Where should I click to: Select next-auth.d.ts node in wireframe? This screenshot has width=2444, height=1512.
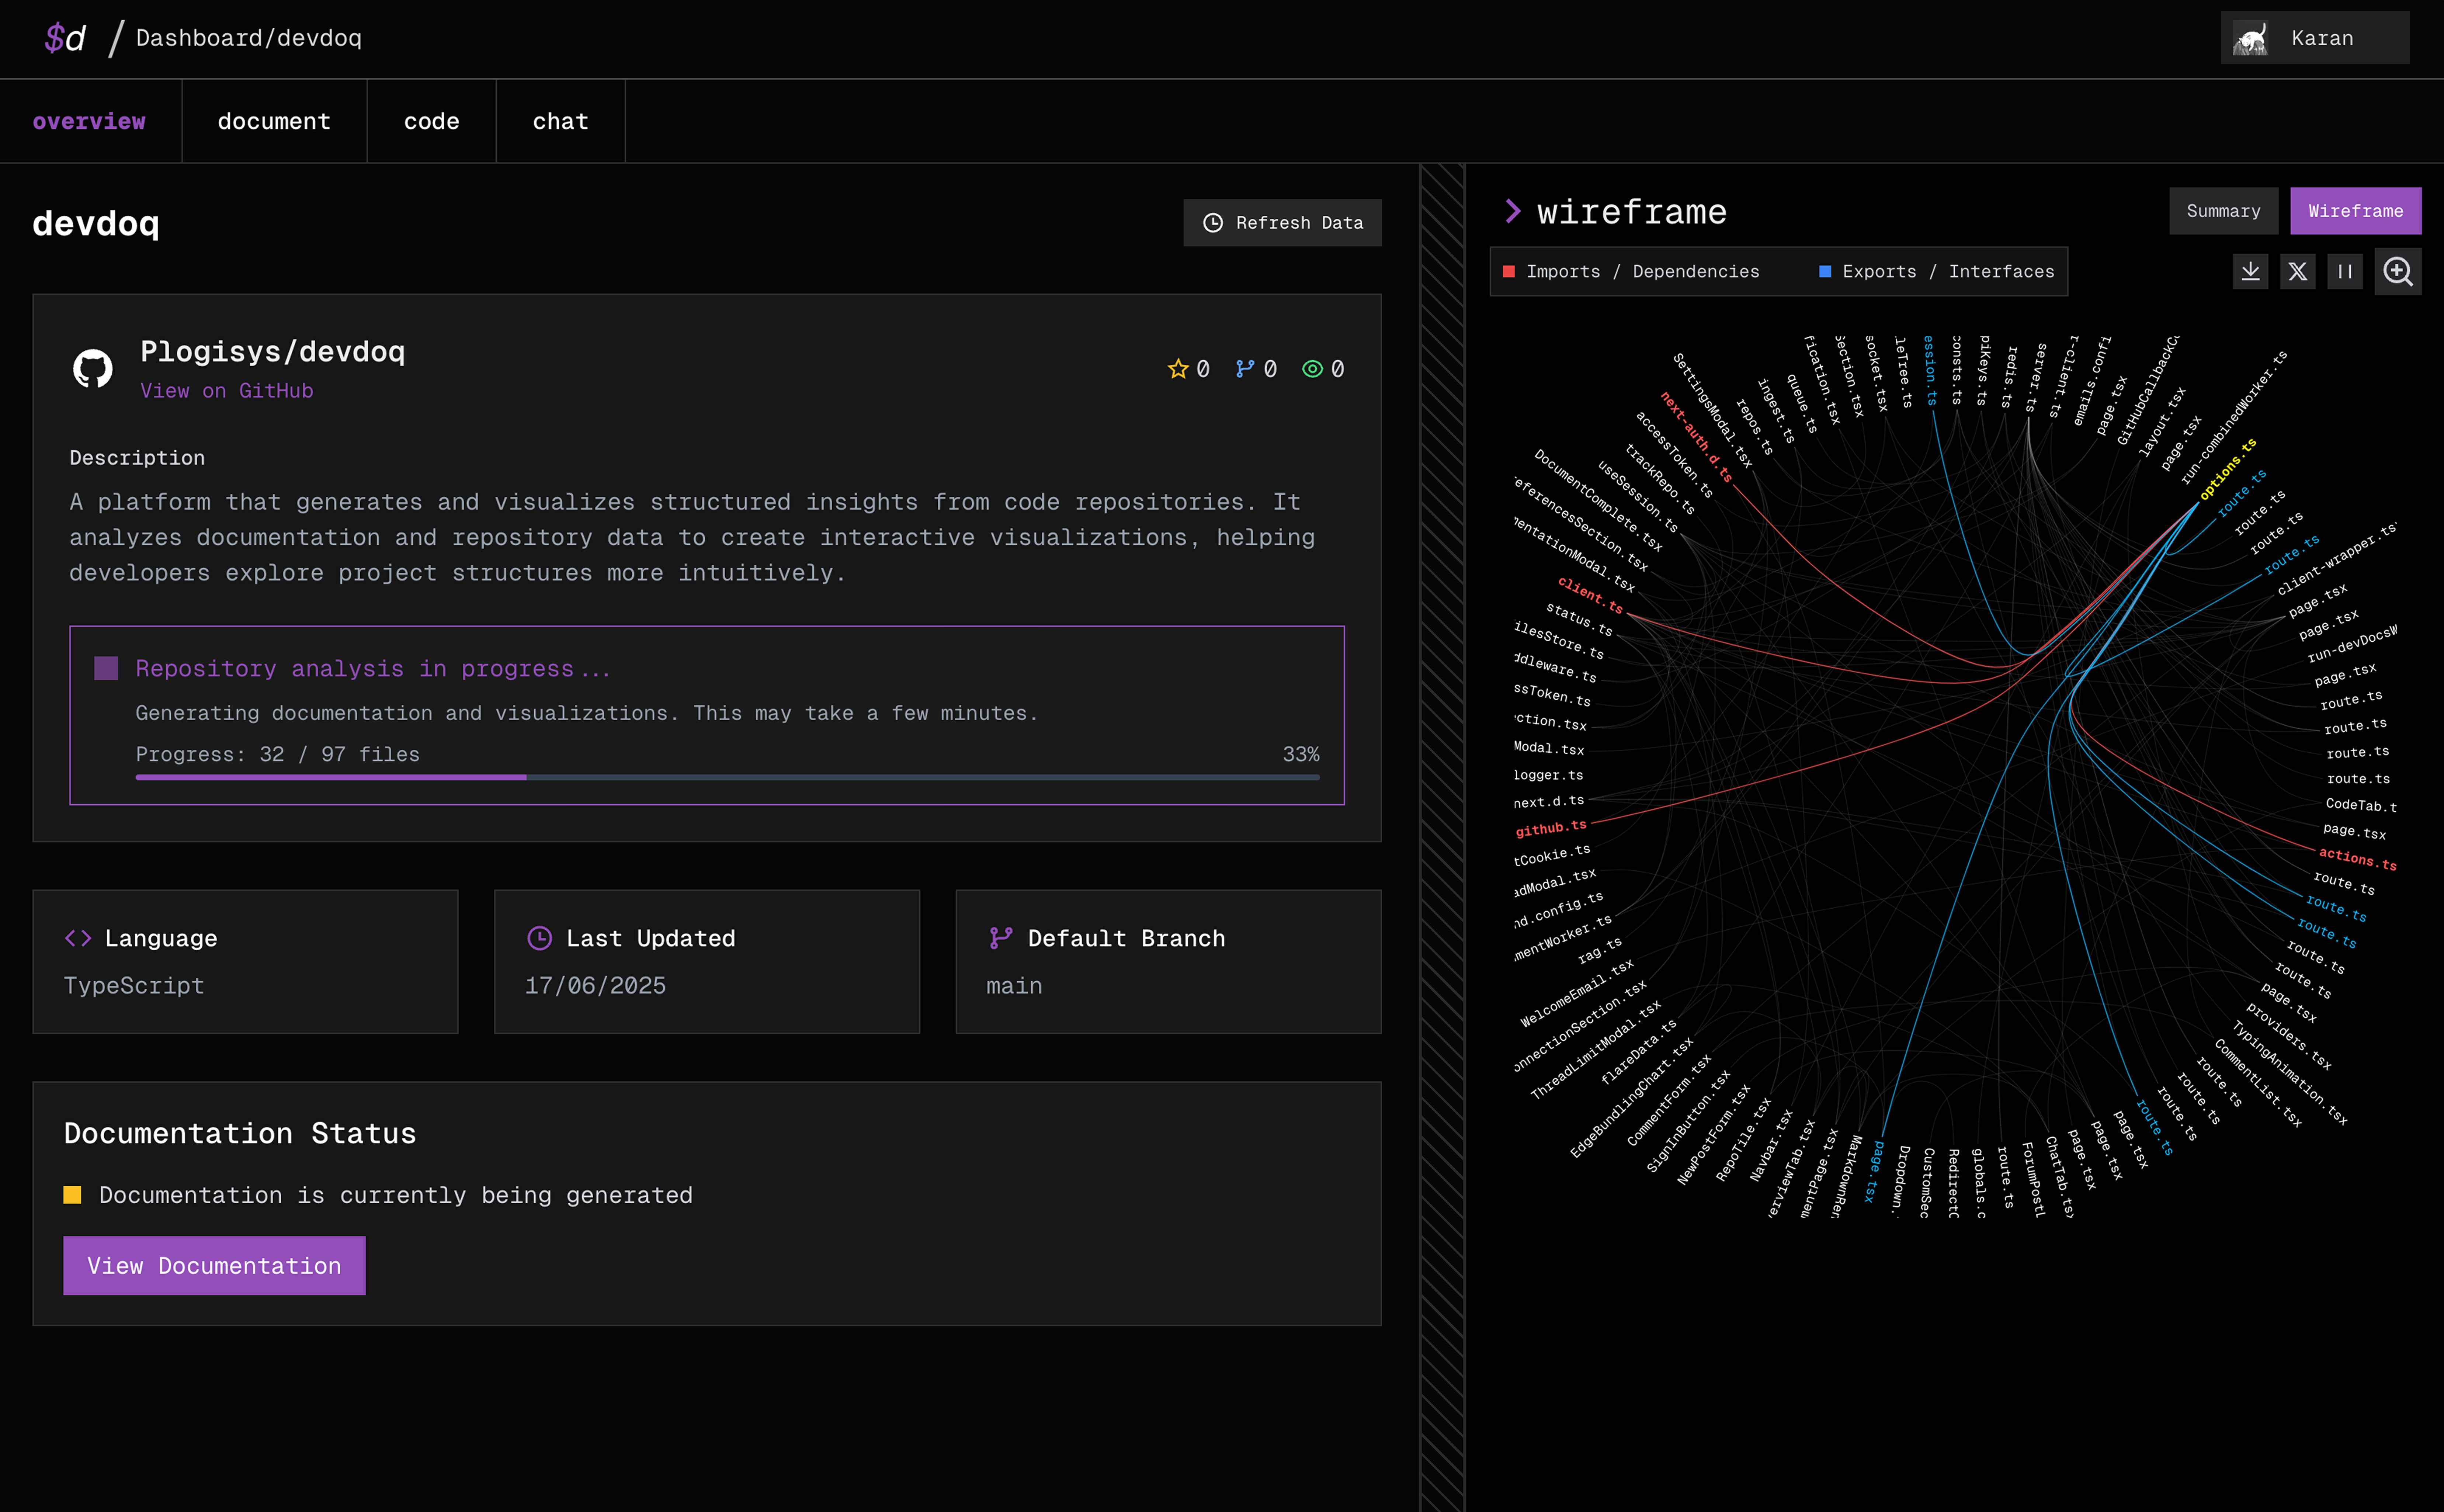tap(1696, 437)
